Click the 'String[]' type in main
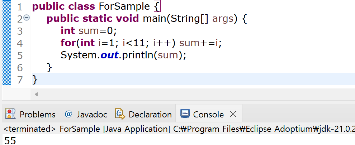The width and height of the screenshot is (355, 145). tap(189, 19)
